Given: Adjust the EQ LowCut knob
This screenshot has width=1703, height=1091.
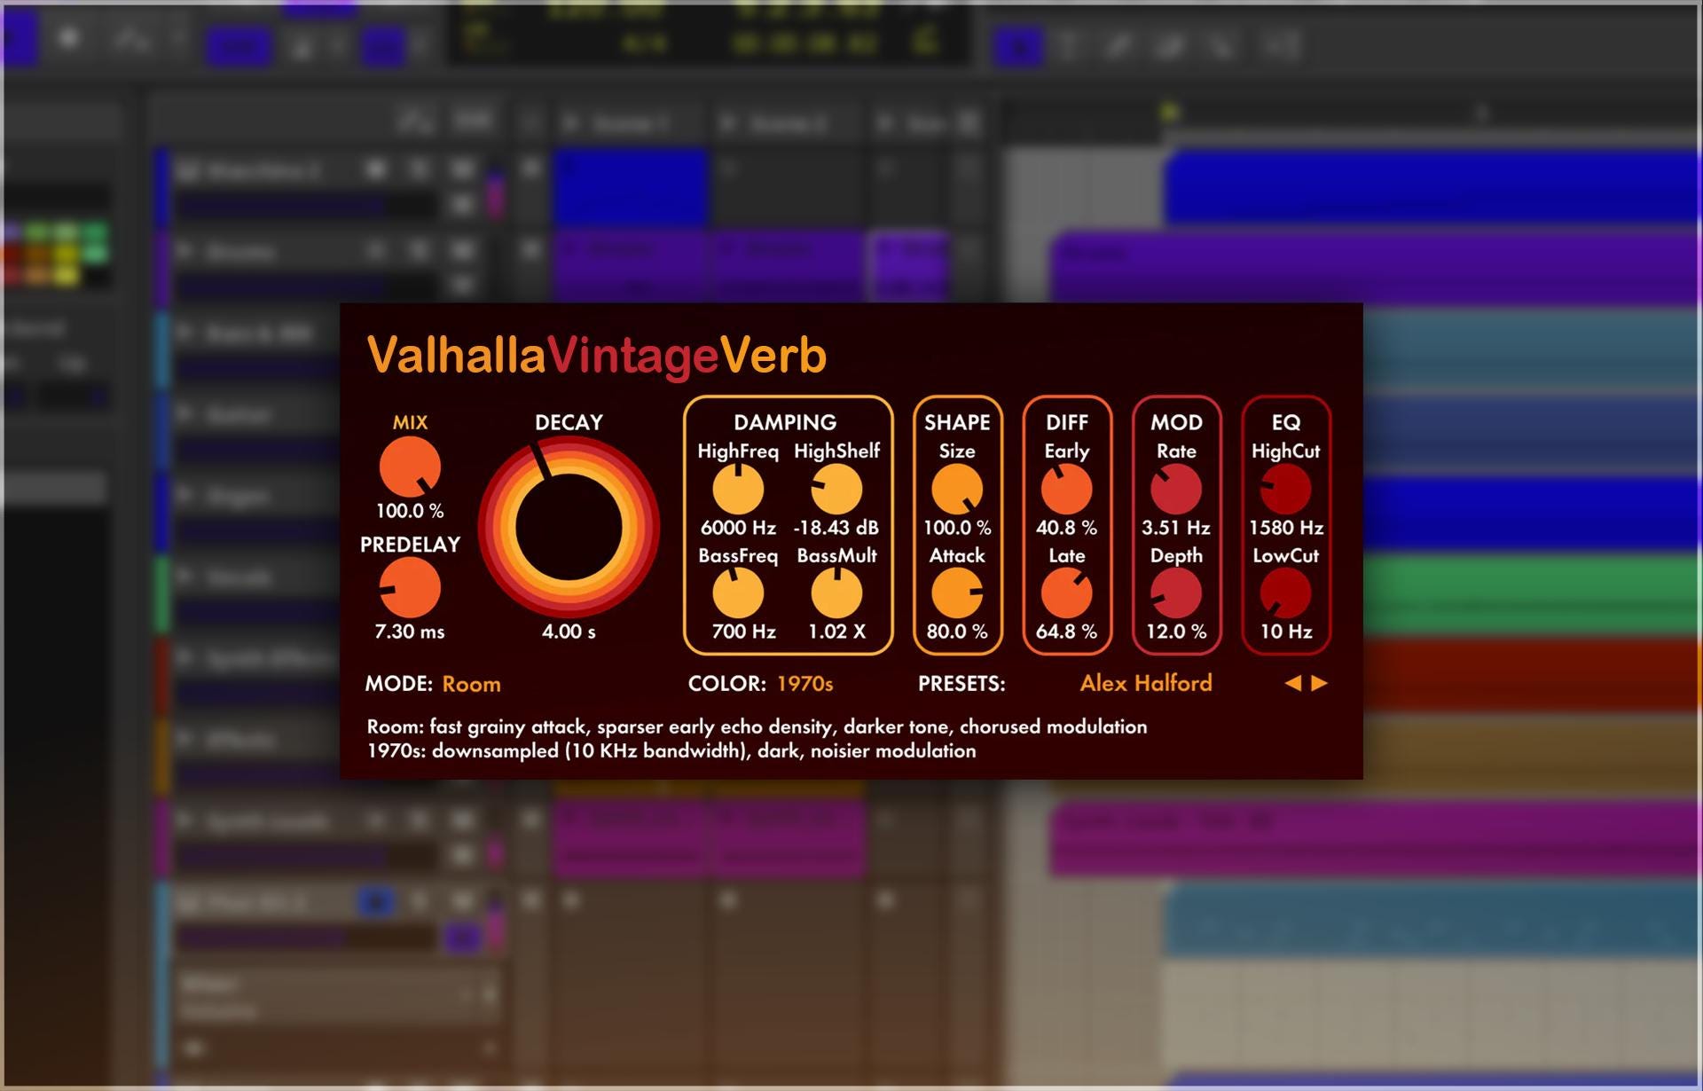Looking at the screenshot, I should pyautogui.click(x=1285, y=593).
